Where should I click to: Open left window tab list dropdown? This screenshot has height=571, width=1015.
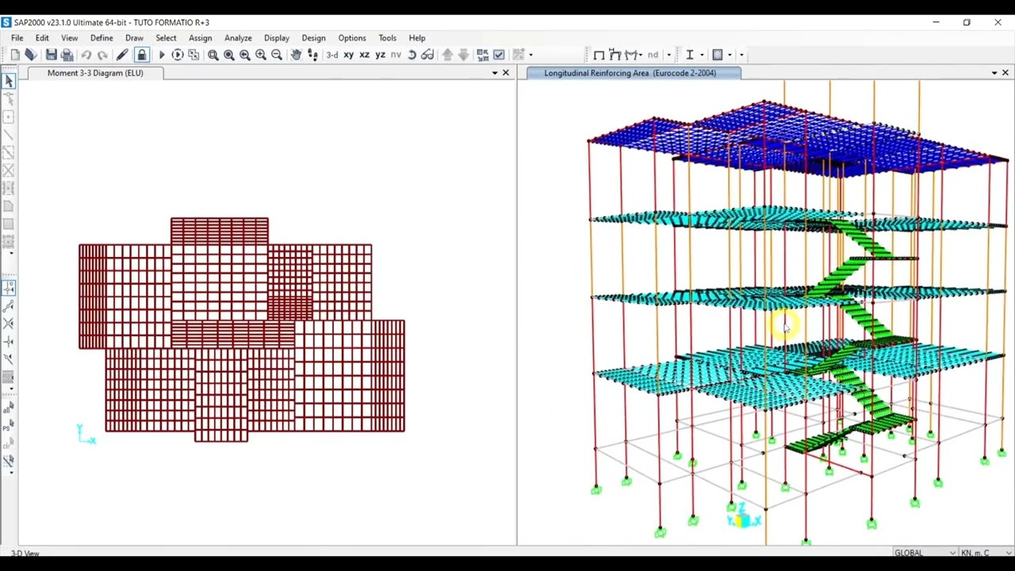click(495, 73)
